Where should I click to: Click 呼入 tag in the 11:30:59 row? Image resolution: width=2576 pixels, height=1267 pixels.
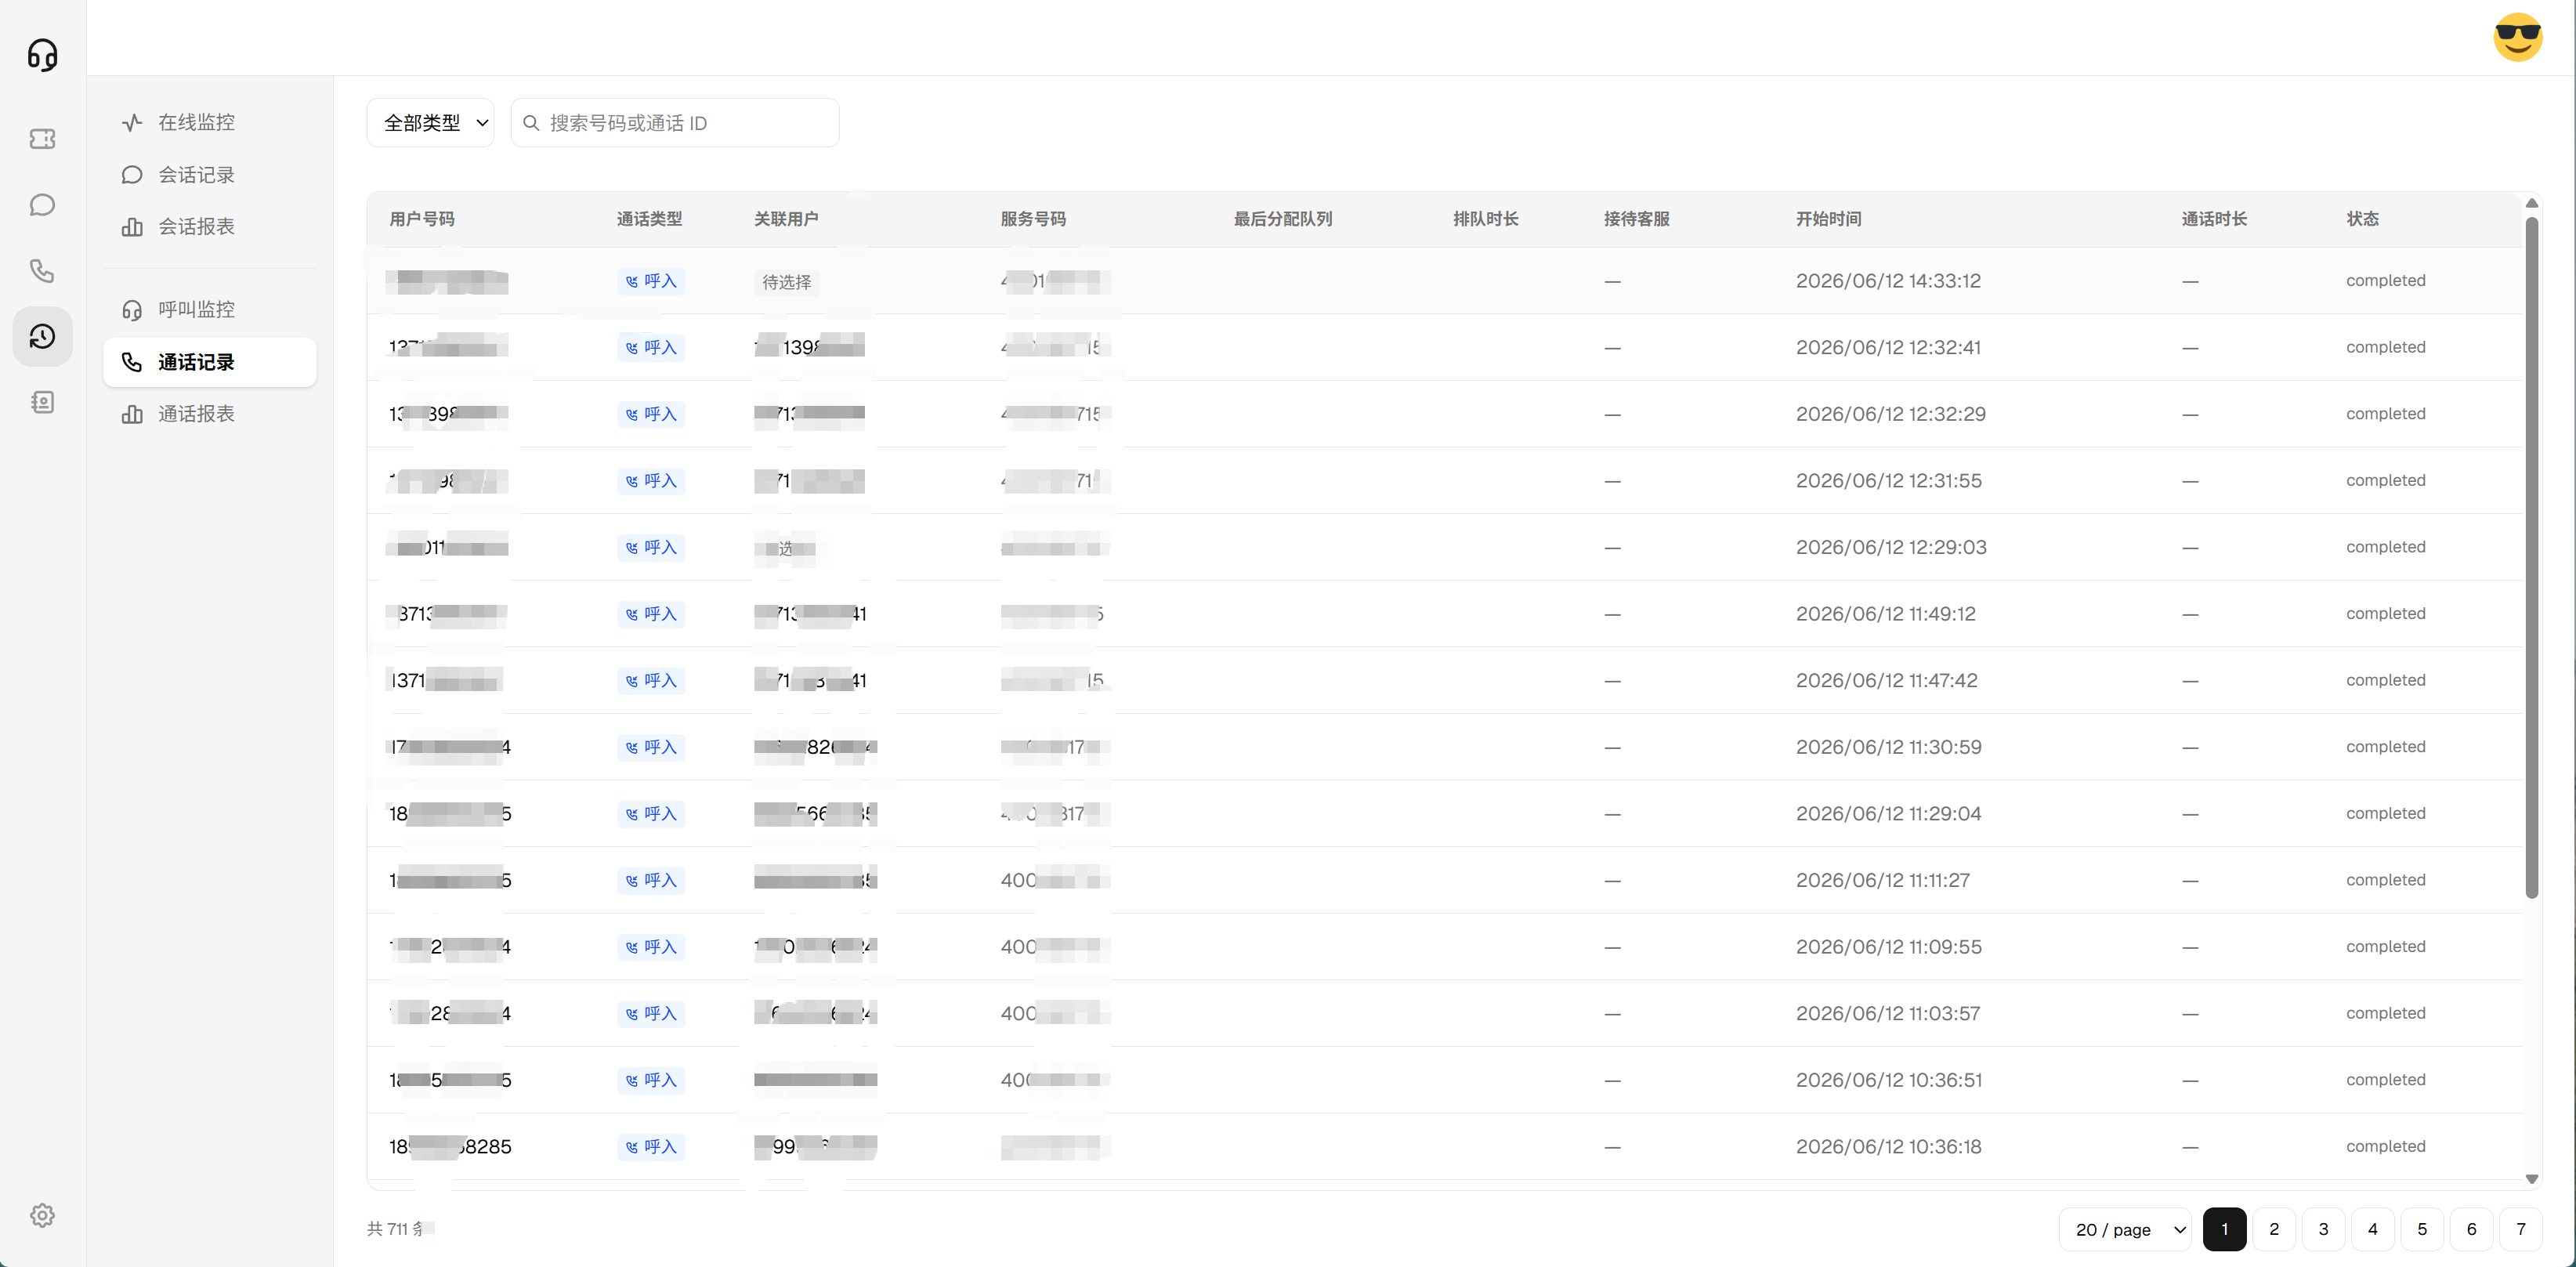(x=651, y=747)
